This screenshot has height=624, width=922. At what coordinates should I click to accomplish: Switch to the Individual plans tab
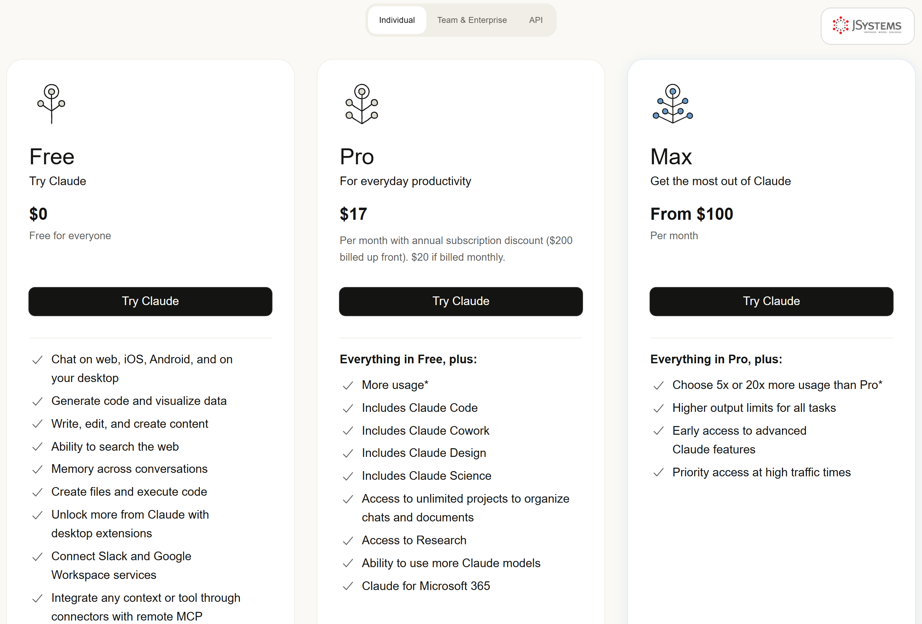pos(397,20)
